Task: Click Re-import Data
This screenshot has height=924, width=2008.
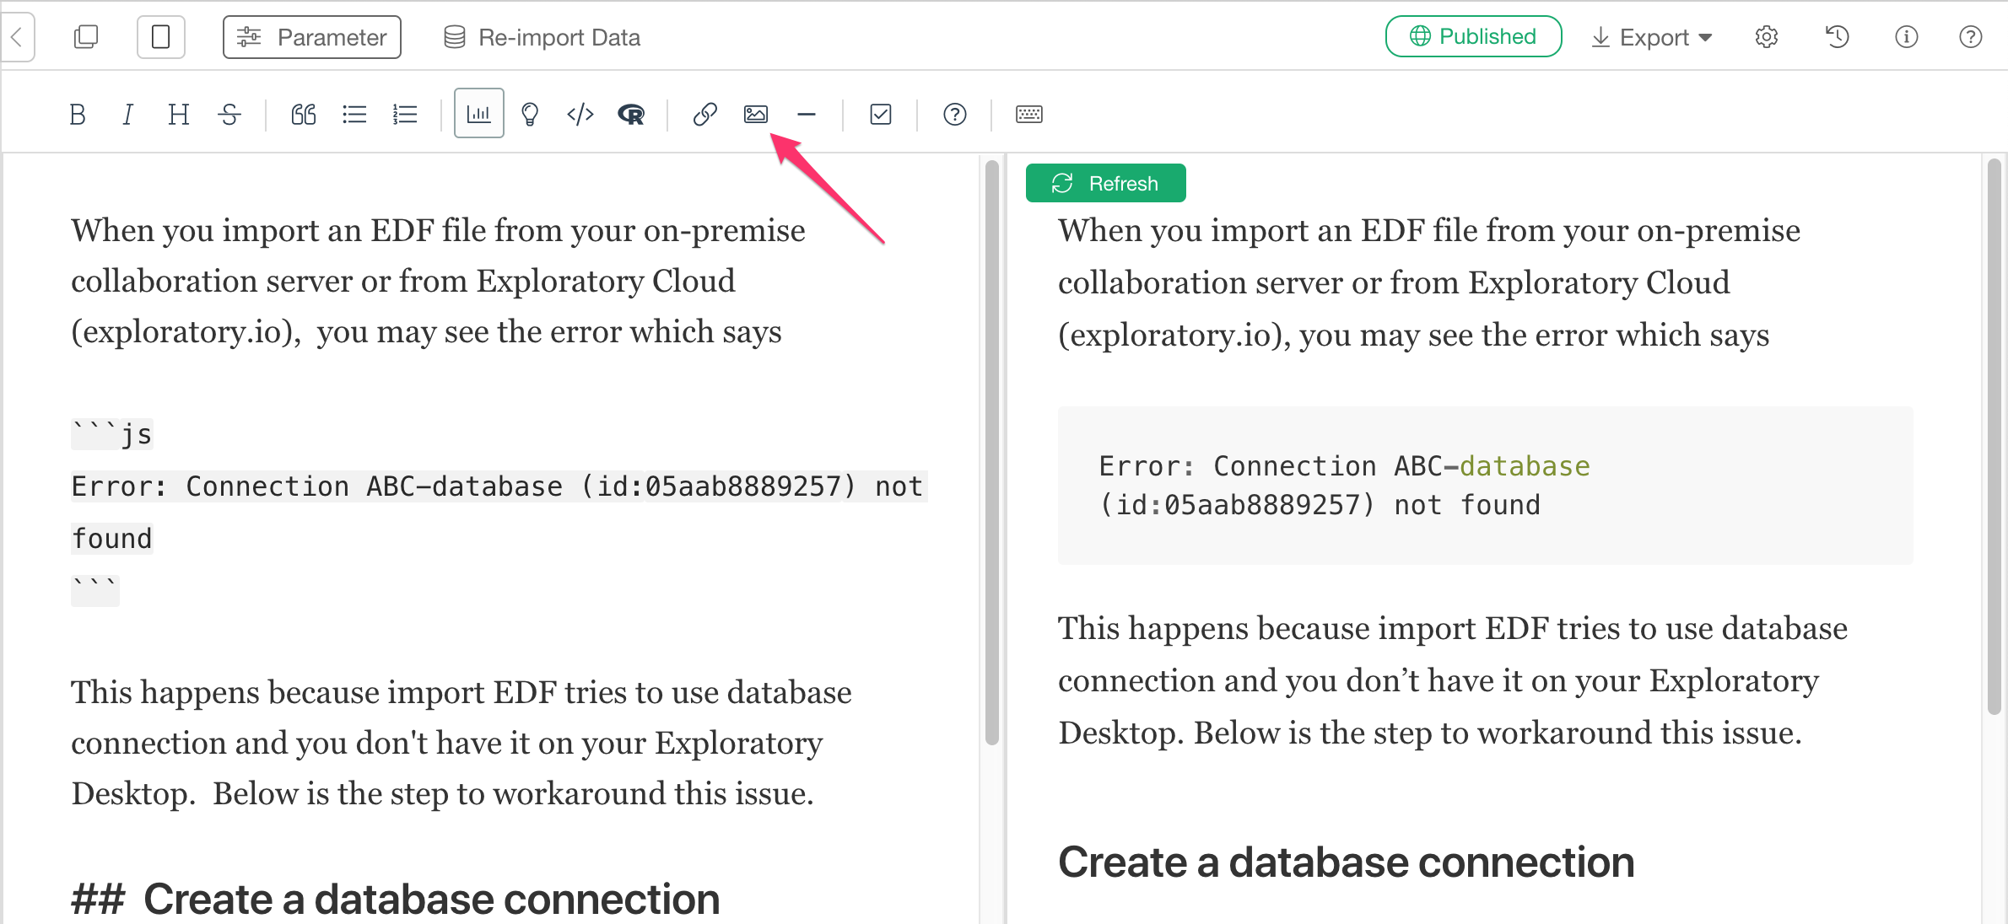Action: click(542, 37)
